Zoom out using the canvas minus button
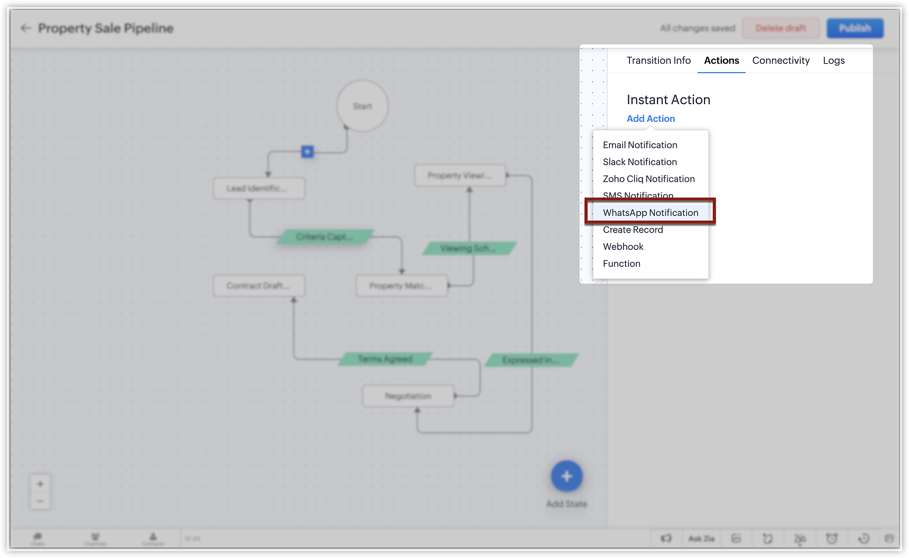909x558 pixels. click(40, 501)
